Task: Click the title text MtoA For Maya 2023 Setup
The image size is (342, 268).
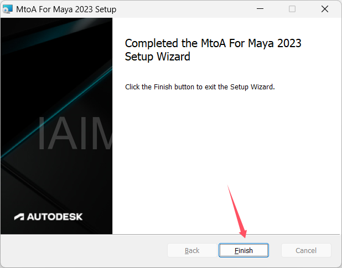Action: click(x=66, y=9)
